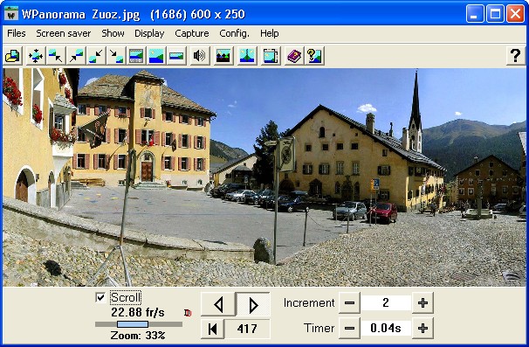Open the Help menu
Viewport: 529px width, 347px height.
pyautogui.click(x=269, y=33)
